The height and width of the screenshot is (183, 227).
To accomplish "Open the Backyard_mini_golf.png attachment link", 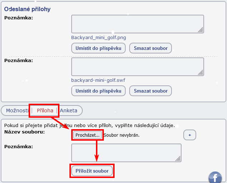I will click(x=98, y=38).
